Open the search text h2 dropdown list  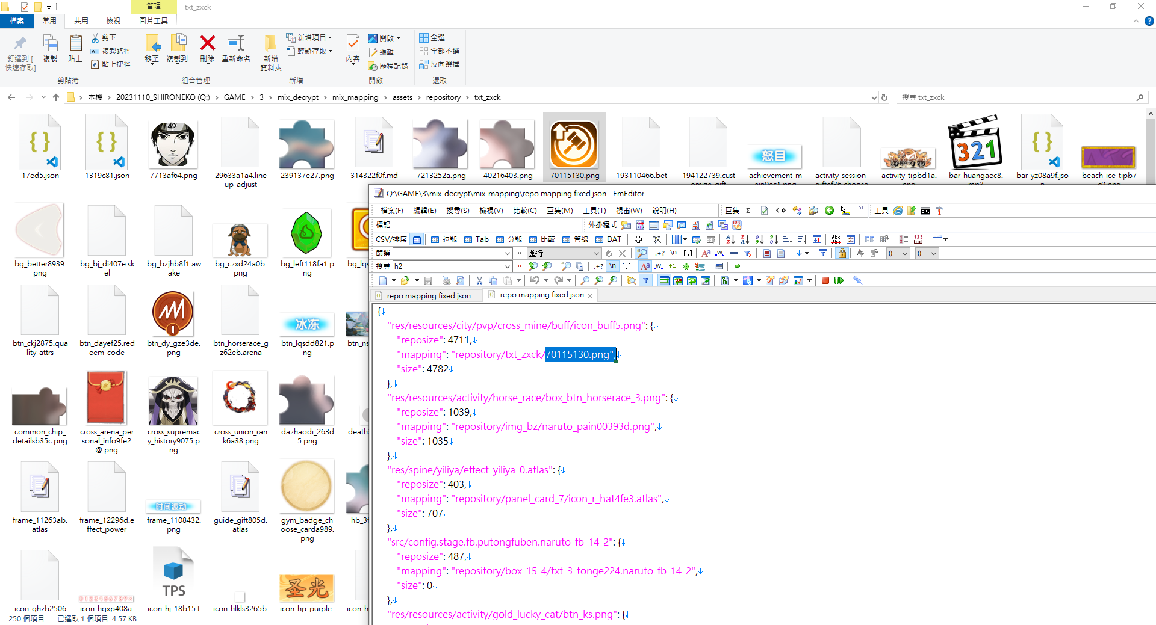(507, 266)
